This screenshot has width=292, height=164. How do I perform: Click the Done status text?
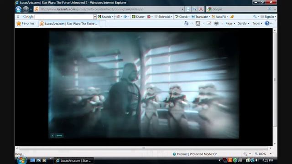point(19,154)
